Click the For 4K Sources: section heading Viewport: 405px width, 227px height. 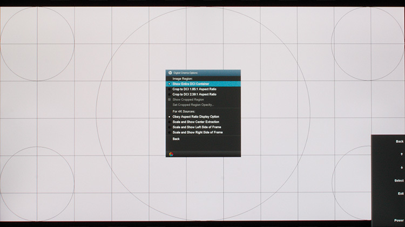pyautogui.click(x=184, y=112)
